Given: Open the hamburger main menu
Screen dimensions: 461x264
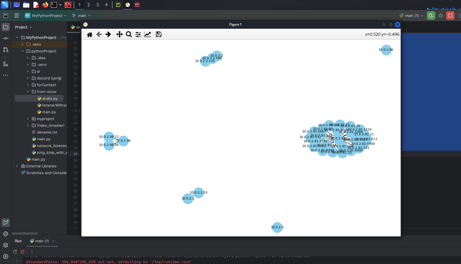Looking at the screenshot, I should (17, 15).
